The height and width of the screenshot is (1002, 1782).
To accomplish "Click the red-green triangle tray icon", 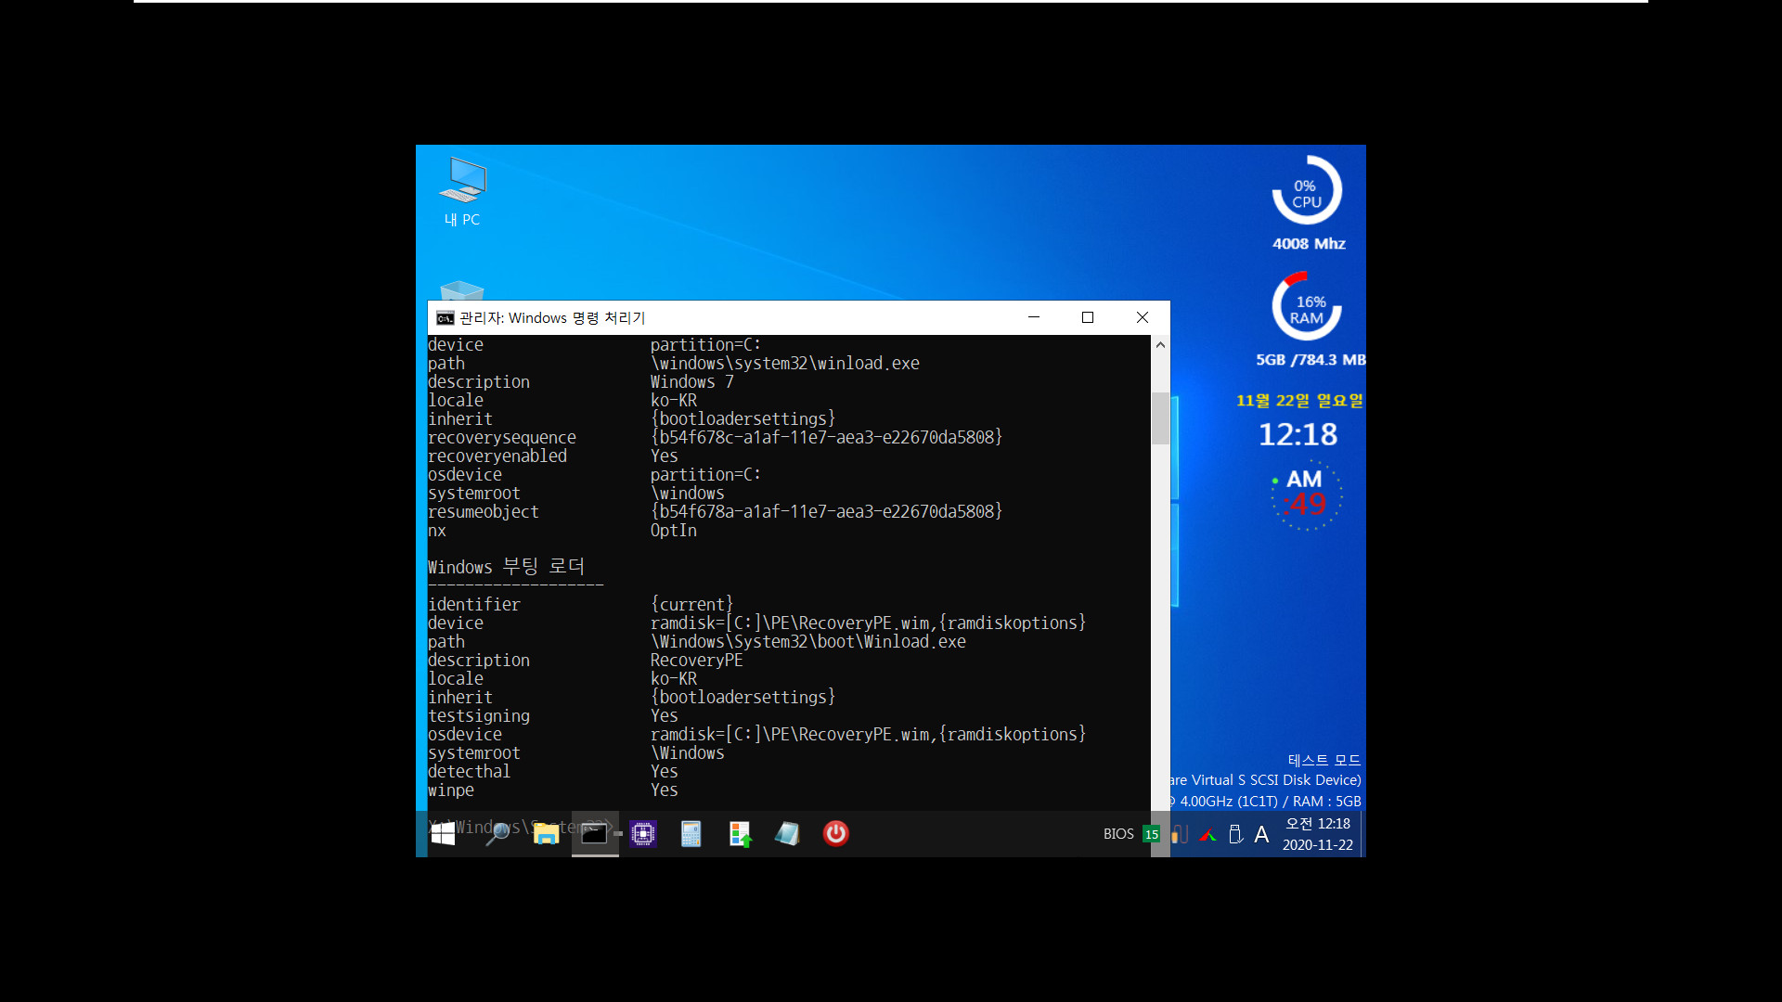I will click(x=1207, y=835).
